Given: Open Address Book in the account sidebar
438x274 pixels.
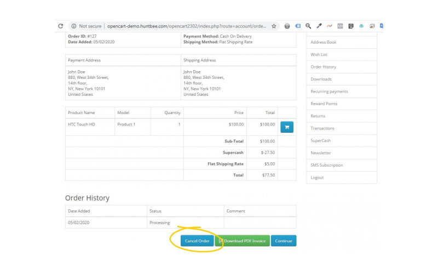Looking at the screenshot, I should (323, 42).
